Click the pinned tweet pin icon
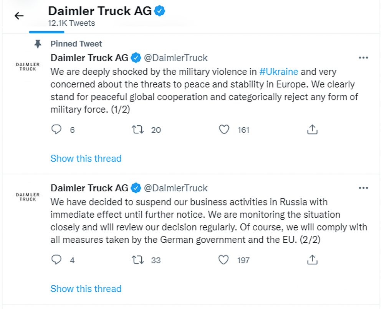Viewport: 384px width, 309px height. pyautogui.click(x=38, y=44)
